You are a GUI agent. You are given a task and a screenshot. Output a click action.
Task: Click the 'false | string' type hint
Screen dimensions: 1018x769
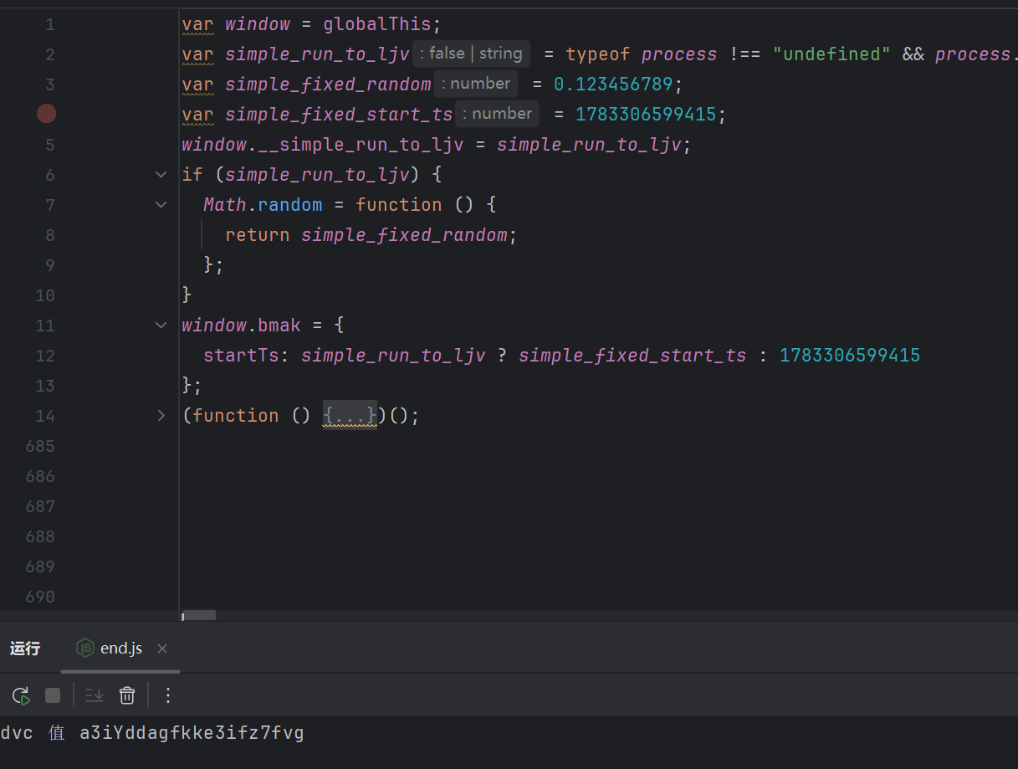pyautogui.click(x=471, y=54)
